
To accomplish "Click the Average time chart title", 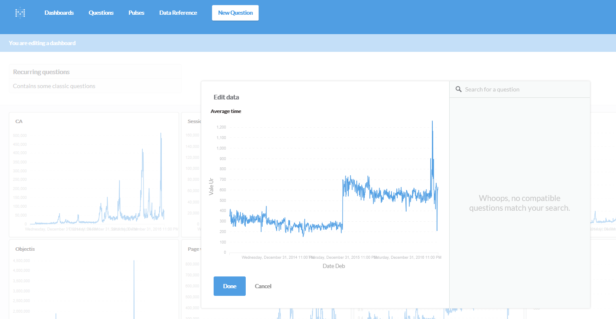I will (x=226, y=111).
